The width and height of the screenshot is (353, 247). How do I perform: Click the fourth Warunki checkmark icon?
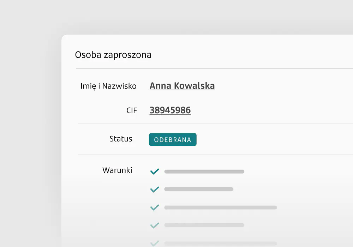[155, 225]
